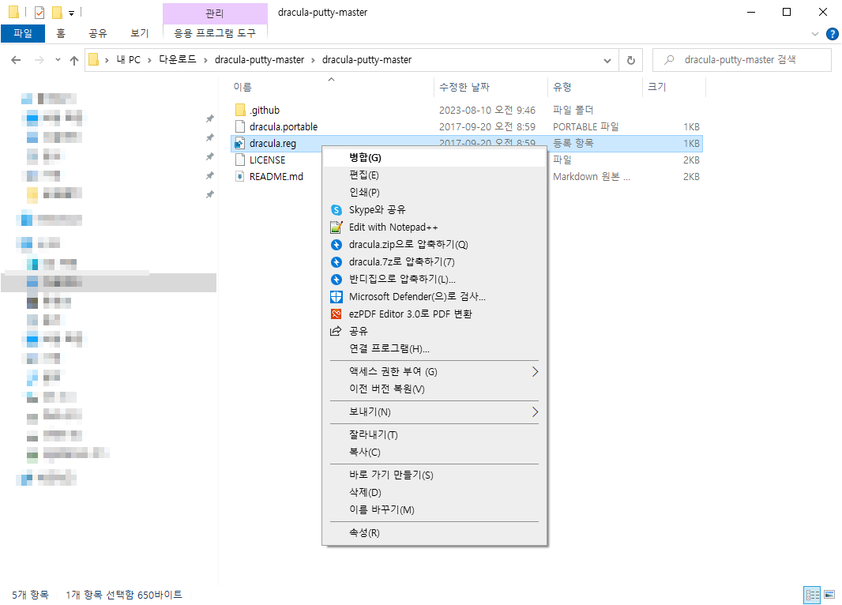Click the address bar folder icon
This screenshot has width=842, height=605.
click(93, 59)
